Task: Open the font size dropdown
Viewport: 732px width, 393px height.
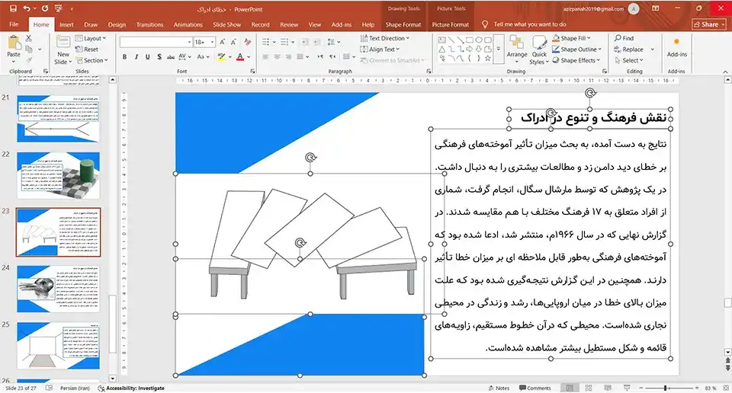Action: [x=213, y=42]
